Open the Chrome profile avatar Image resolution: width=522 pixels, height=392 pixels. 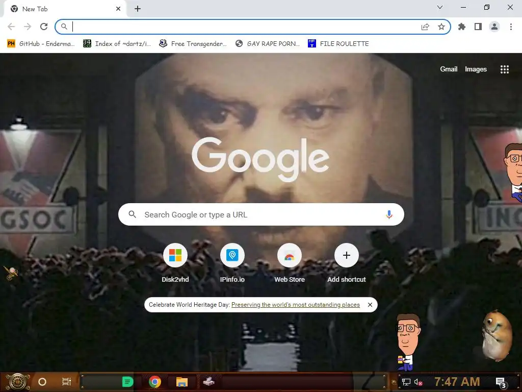[x=494, y=27]
